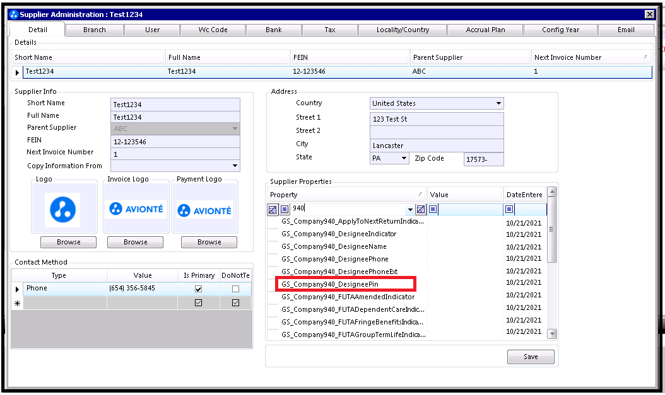Screen dimensions: 665x395
Task: Click the Avionté Invoice Logo thumbnail
Action: (x=136, y=209)
